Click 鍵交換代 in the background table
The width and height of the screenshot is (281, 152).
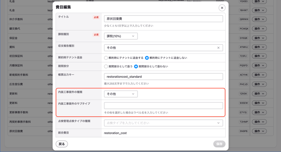(x=15, y=28)
